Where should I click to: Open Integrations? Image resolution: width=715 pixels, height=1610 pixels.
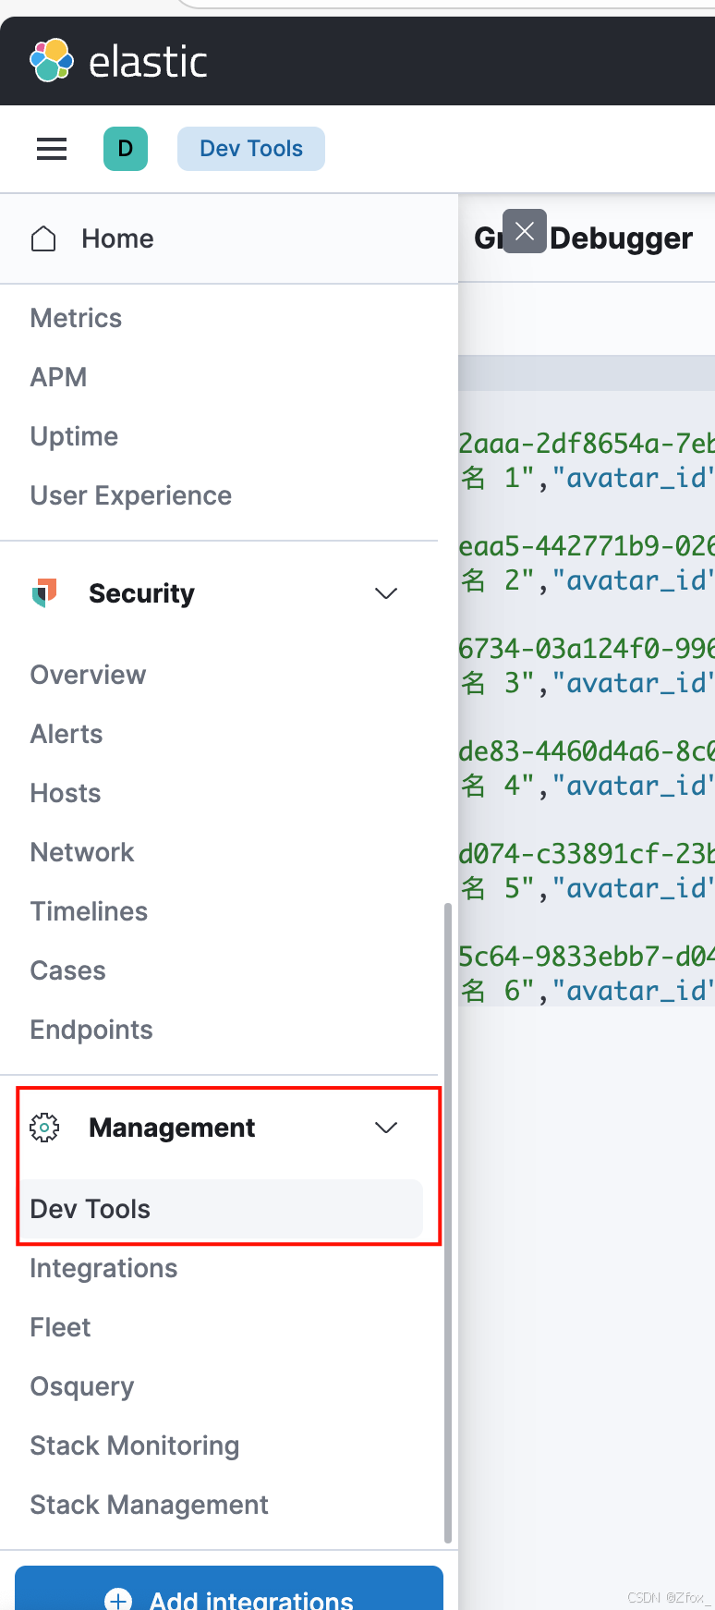[103, 1268]
